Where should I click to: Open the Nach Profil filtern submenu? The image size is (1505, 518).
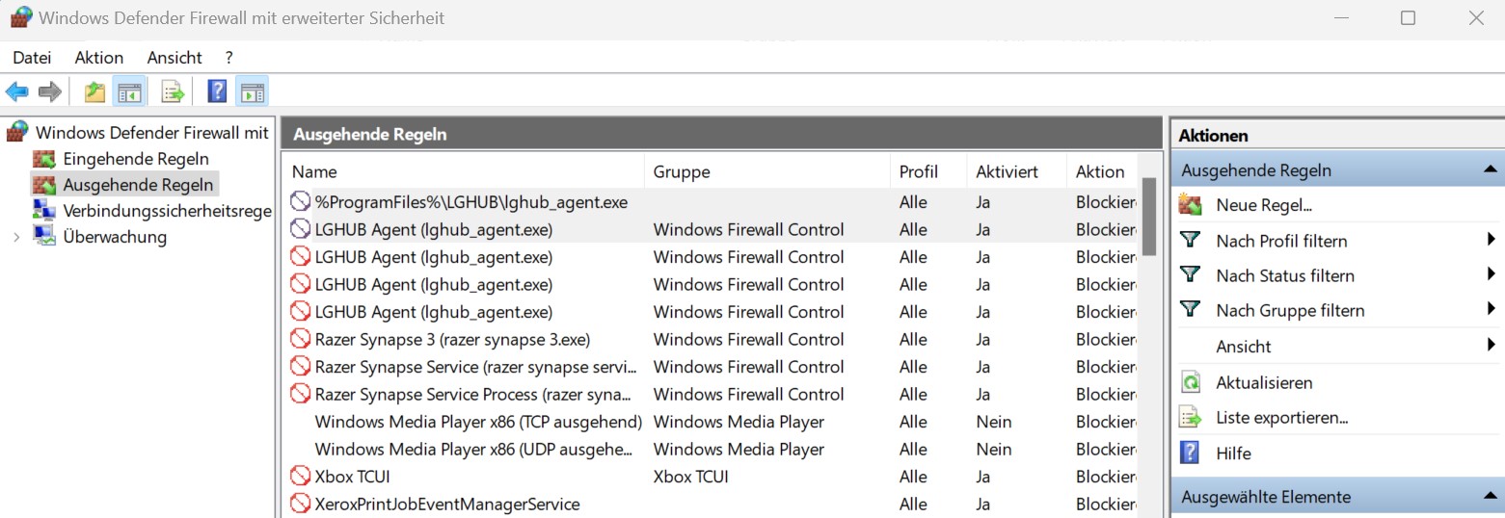tap(1281, 241)
